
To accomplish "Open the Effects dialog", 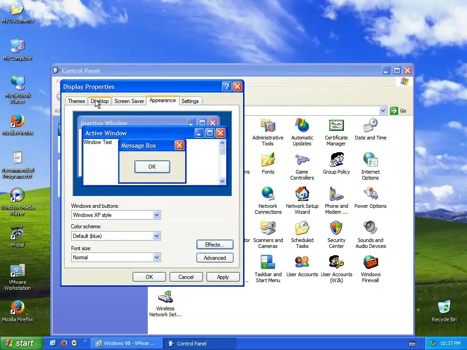I will point(215,245).
